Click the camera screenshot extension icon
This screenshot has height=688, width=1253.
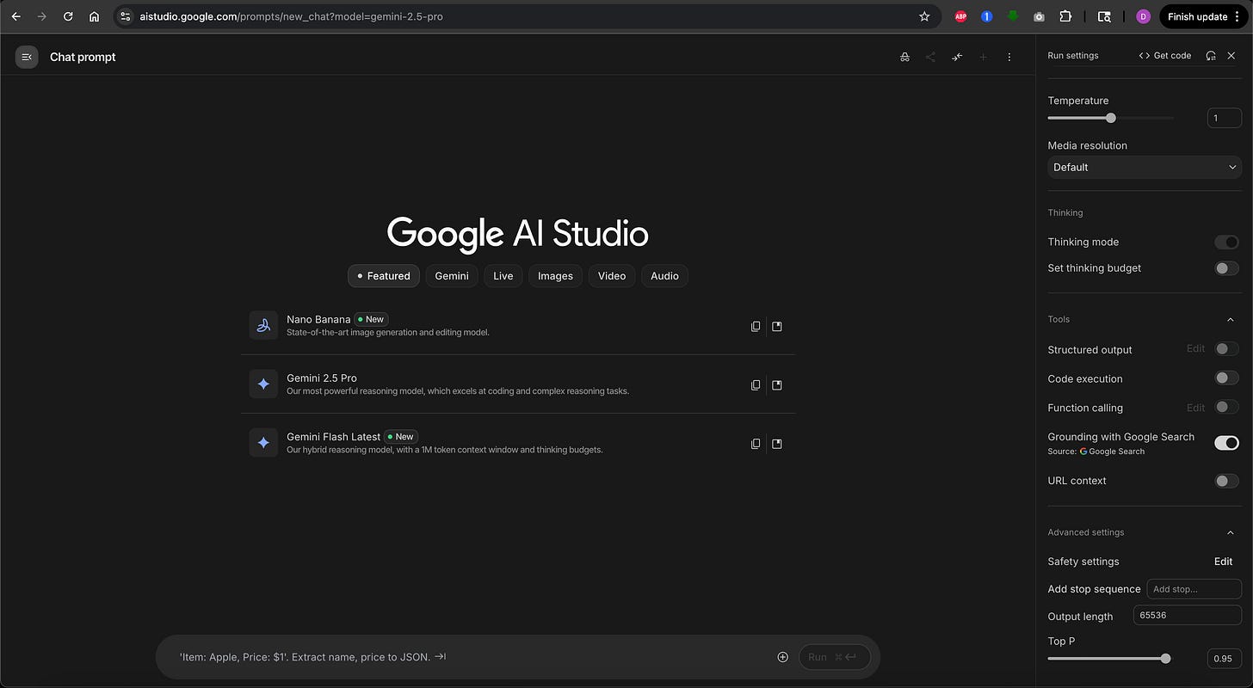point(1039,16)
